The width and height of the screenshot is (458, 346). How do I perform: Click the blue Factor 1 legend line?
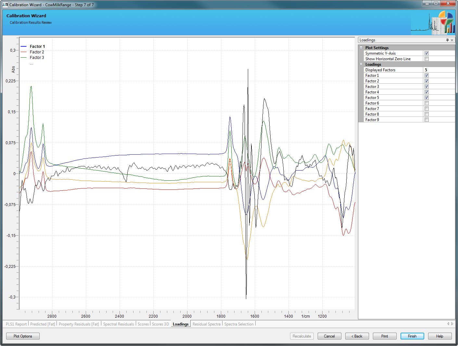point(24,47)
